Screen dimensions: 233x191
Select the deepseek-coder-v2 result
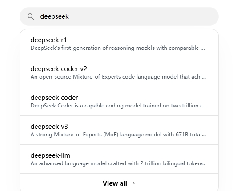tap(119, 72)
